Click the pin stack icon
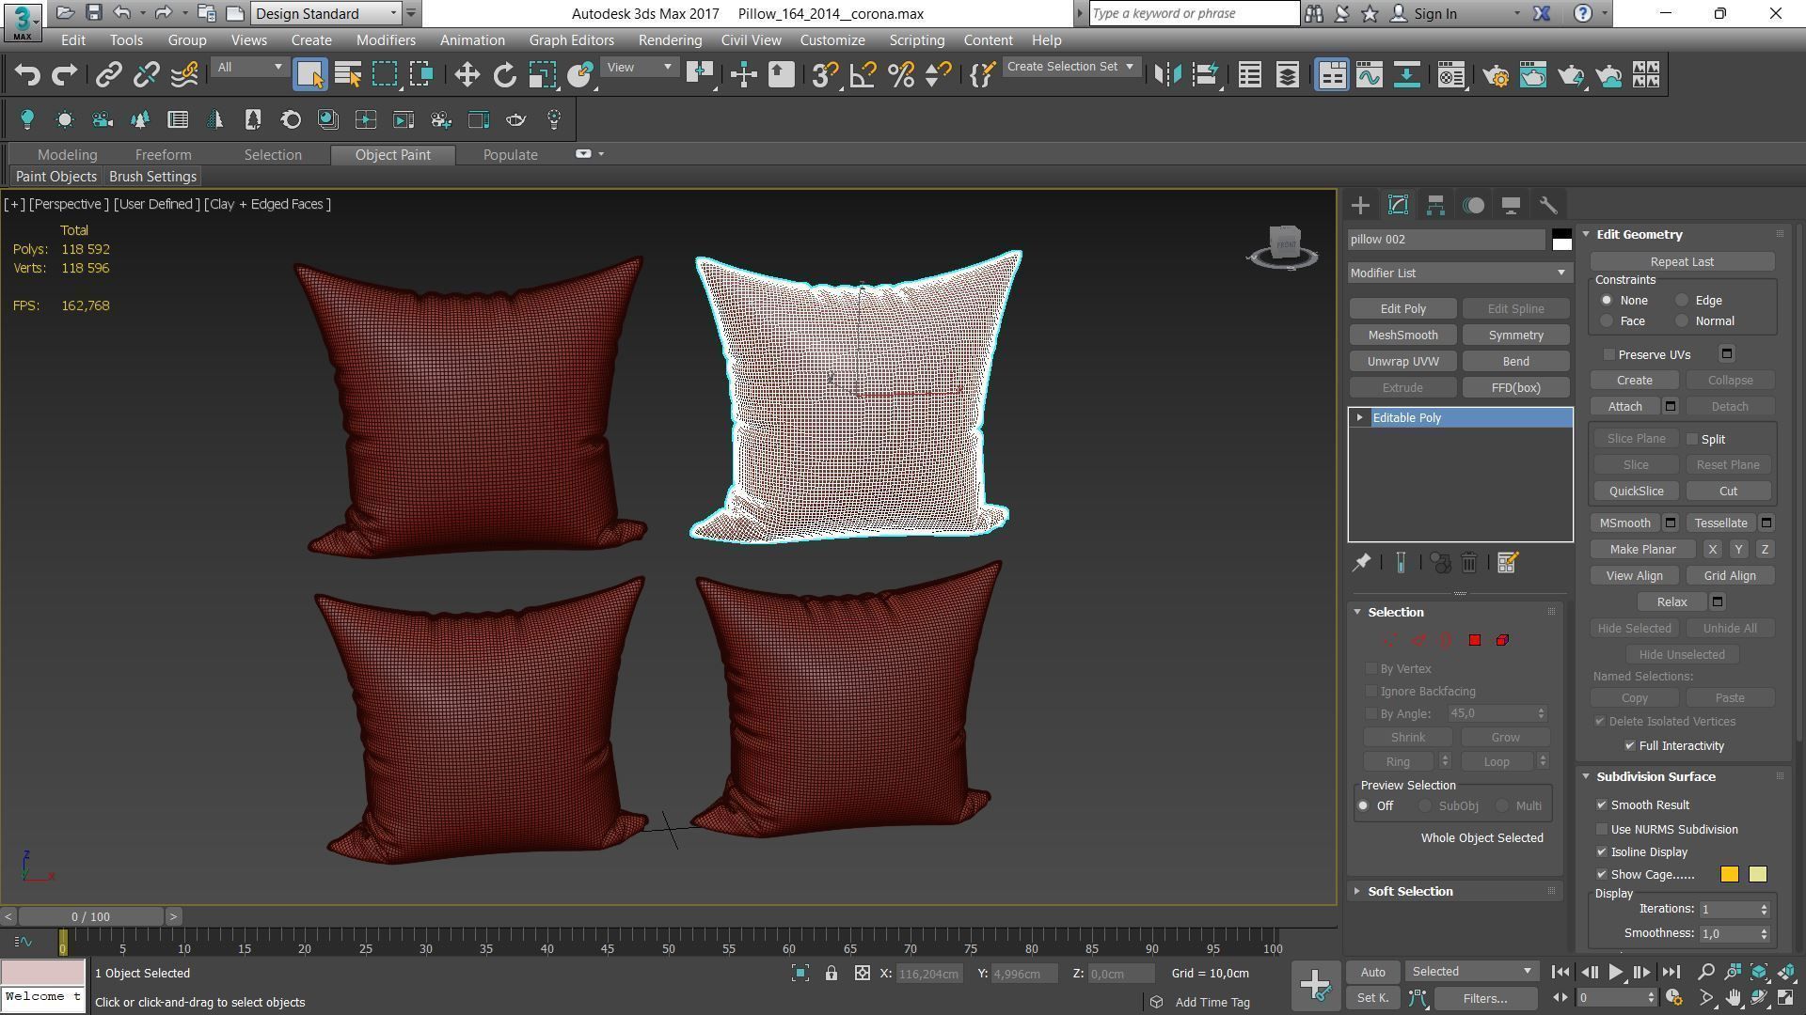 coord(1361,563)
